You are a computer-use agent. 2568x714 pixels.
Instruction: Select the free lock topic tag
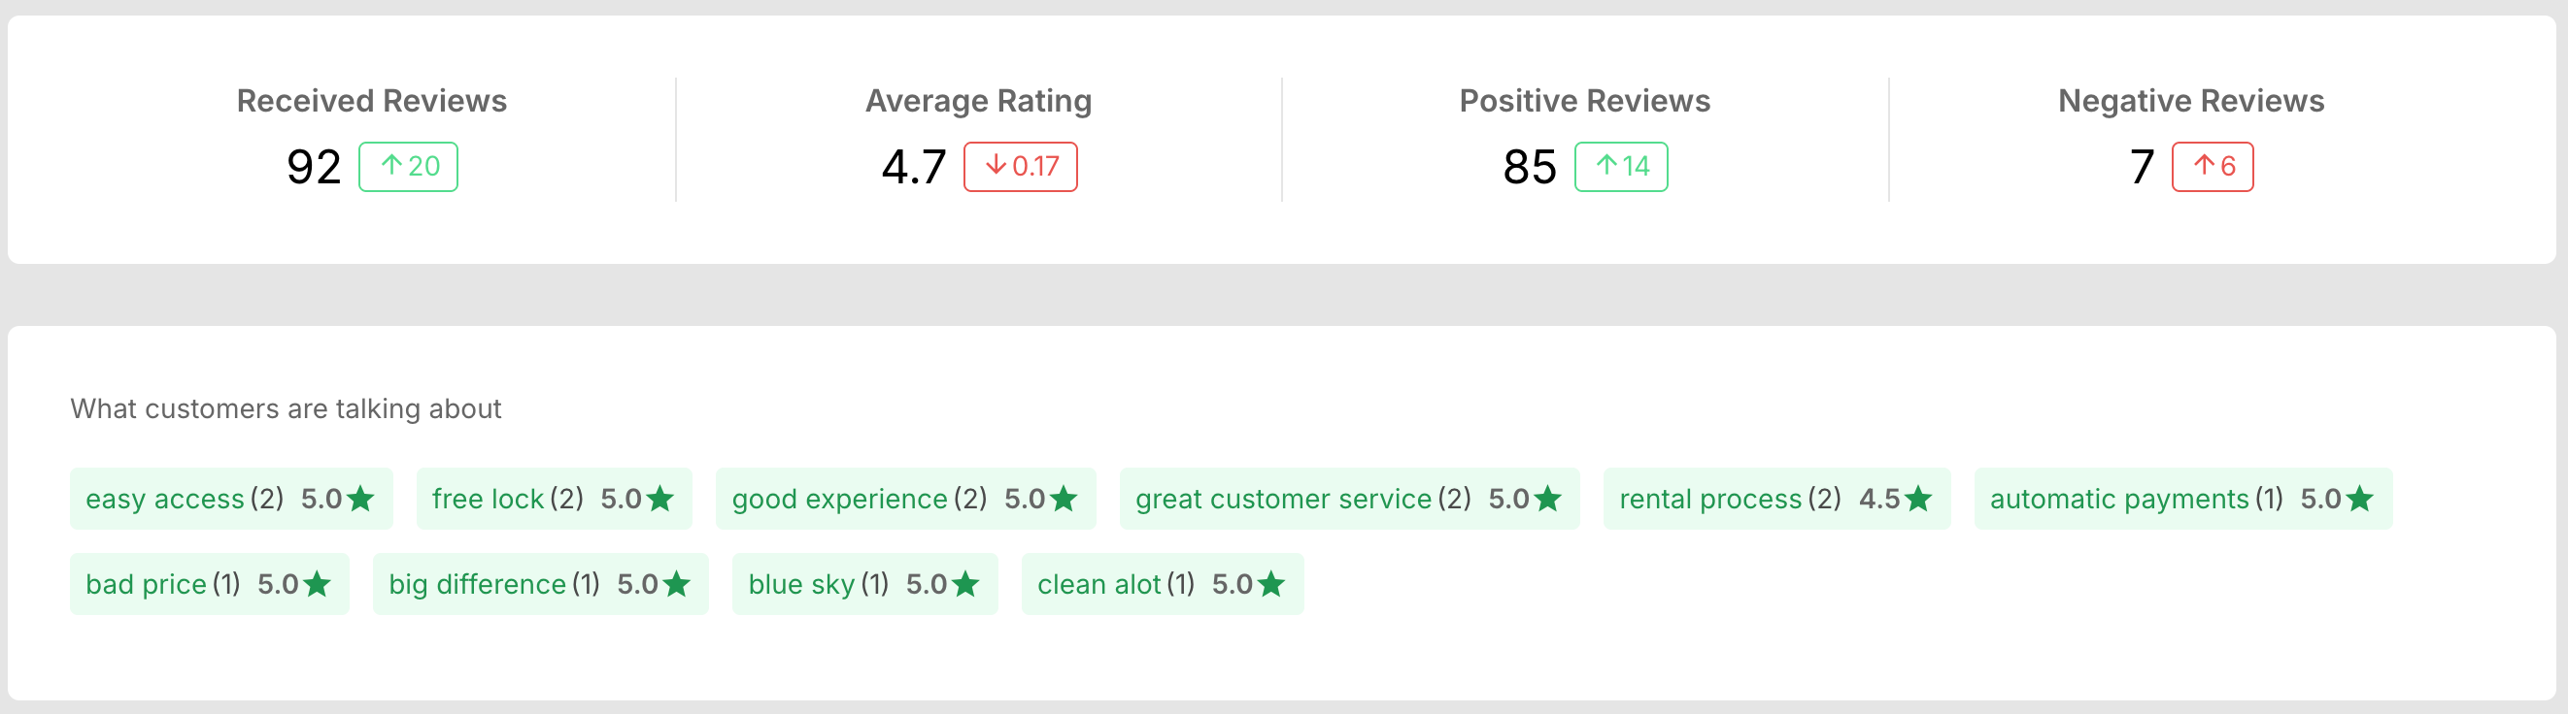tap(554, 498)
